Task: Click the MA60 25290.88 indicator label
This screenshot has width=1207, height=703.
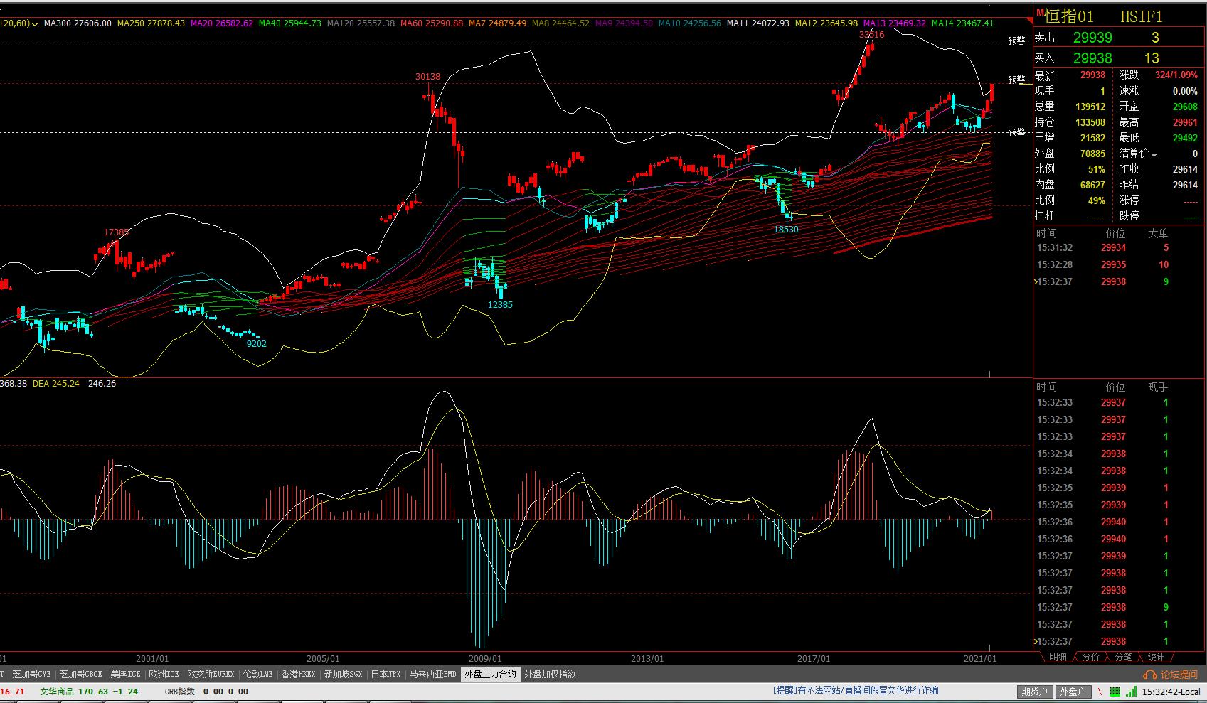Action: click(432, 23)
